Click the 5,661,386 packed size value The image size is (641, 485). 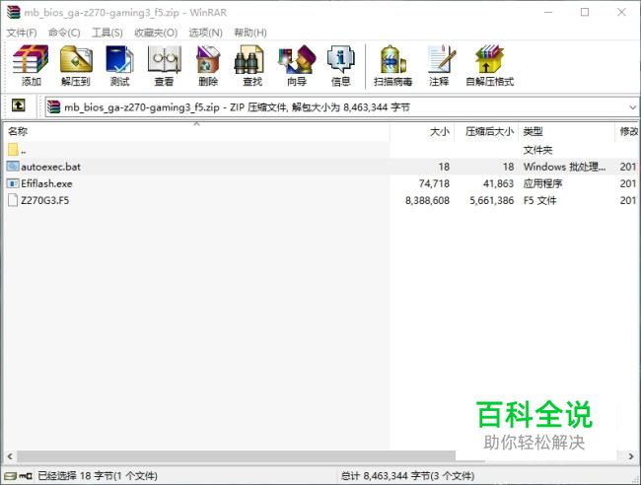point(492,201)
